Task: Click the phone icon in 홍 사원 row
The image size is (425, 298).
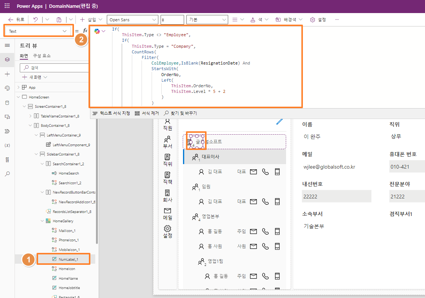Action: tap(266, 246)
